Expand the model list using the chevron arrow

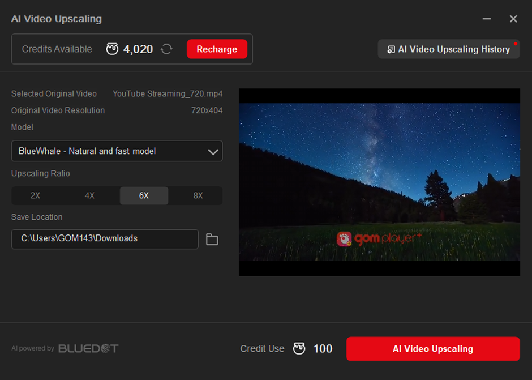click(x=213, y=152)
